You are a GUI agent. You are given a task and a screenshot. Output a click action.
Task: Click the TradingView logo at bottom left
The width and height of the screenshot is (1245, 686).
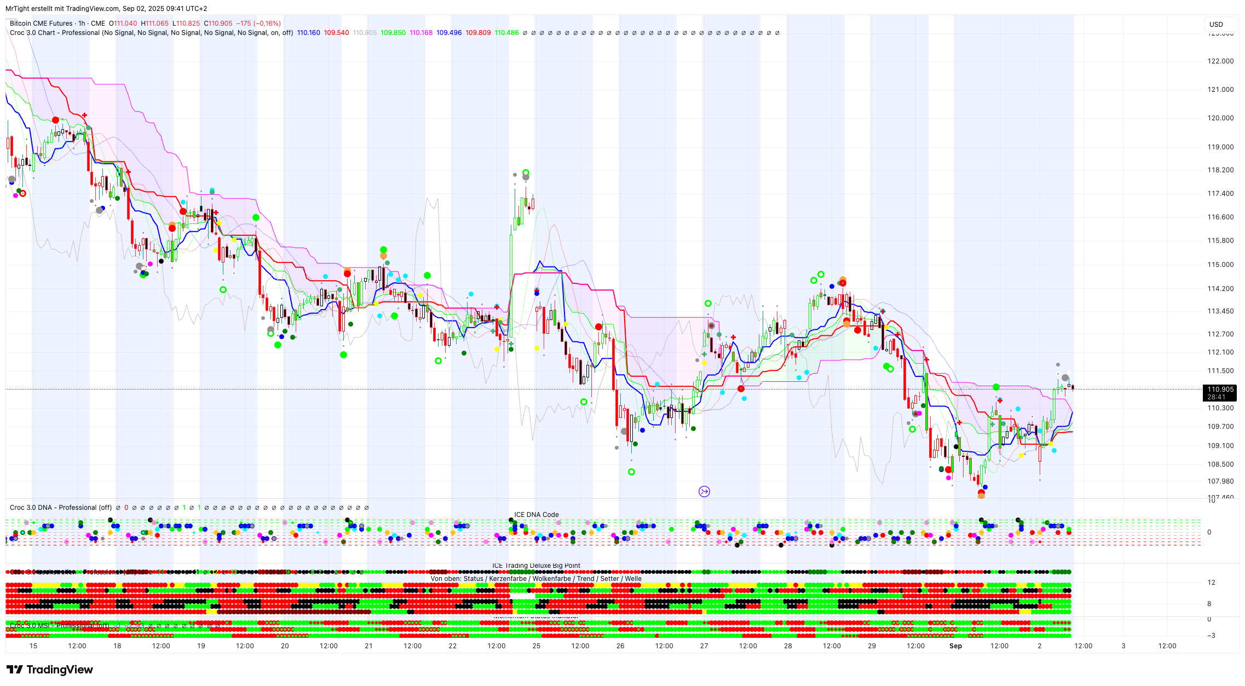point(49,670)
